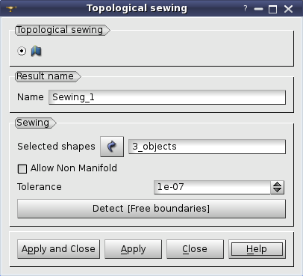
Task: Click the question mark help icon in title bar
Action: tap(246, 9)
